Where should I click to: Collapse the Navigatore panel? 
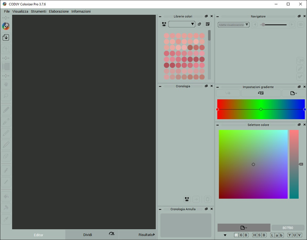(x=218, y=16)
